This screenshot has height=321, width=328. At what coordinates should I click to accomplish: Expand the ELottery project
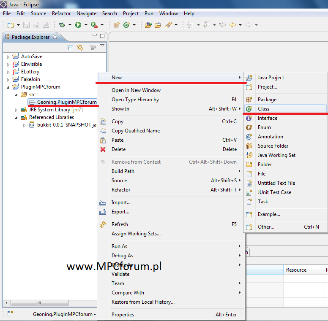(8, 72)
